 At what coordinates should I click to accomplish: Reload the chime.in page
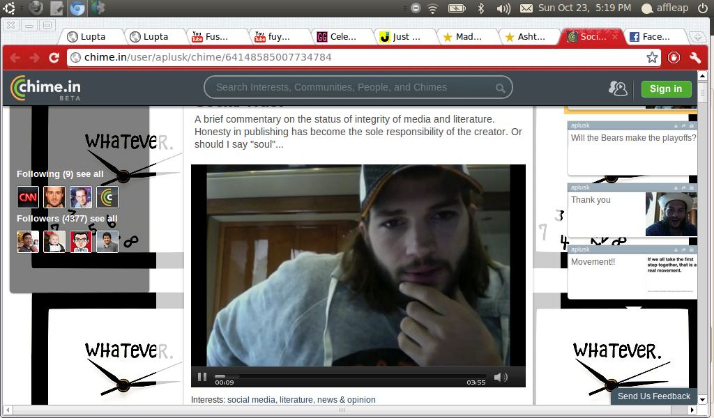click(x=54, y=58)
